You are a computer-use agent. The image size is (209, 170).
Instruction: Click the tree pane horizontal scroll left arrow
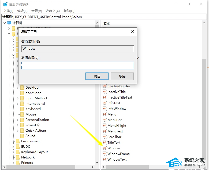coord(4,167)
